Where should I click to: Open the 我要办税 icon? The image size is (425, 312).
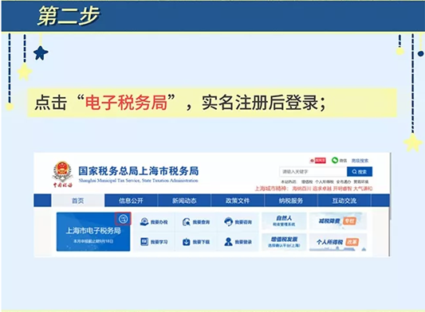(144, 221)
